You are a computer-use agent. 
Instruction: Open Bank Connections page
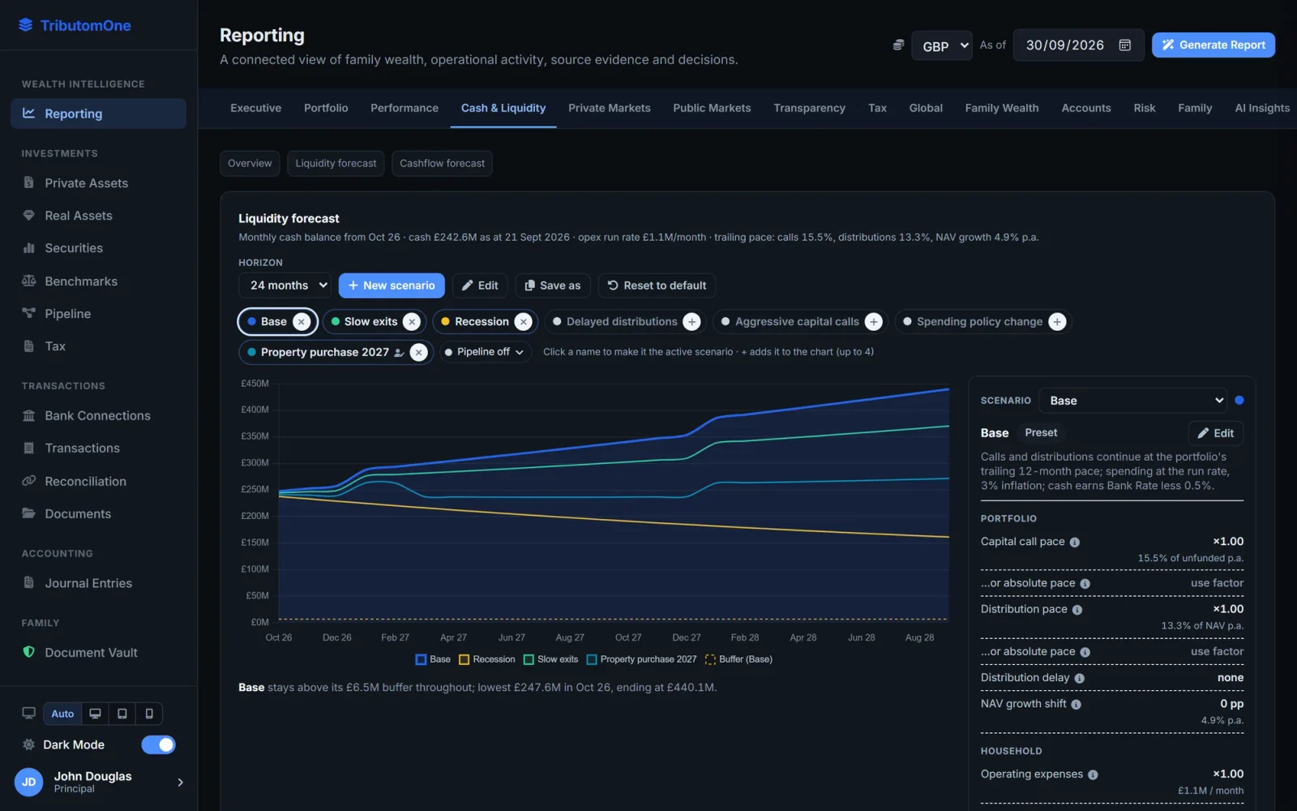[97, 416]
